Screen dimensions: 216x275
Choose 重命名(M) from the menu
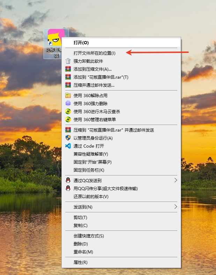pos(121,252)
